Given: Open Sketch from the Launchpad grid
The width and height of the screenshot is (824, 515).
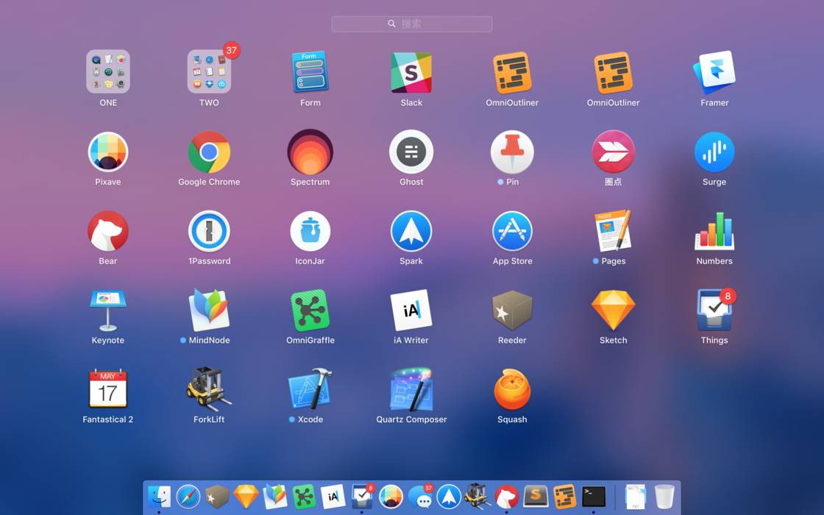Looking at the screenshot, I should [x=614, y=310].
